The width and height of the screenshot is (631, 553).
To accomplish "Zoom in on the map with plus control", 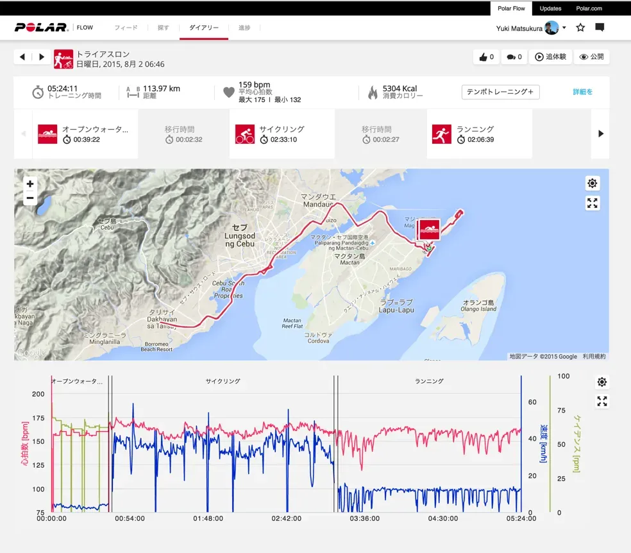I will click(x=29, y=183).
